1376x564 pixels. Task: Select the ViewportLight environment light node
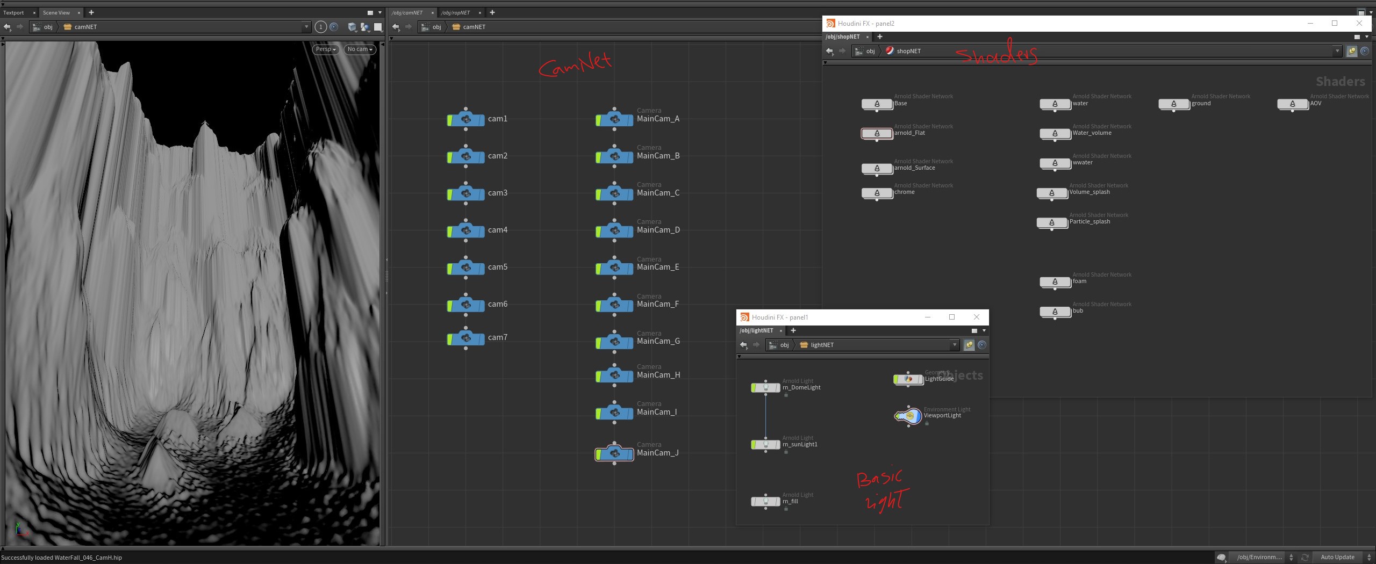pos(908,416)
